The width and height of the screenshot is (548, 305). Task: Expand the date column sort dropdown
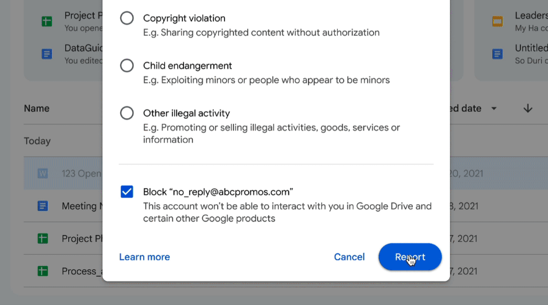(494, 108)
